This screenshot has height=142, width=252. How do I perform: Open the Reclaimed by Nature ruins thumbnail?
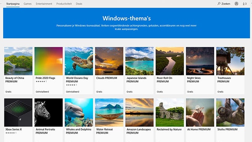170,112
